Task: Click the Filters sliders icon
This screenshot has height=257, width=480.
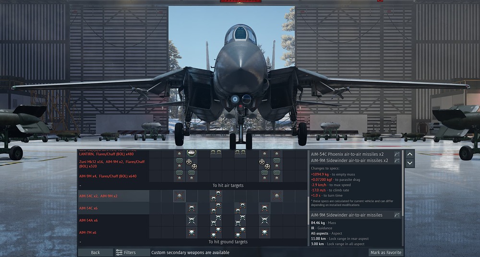Action: tap(119, 252)
